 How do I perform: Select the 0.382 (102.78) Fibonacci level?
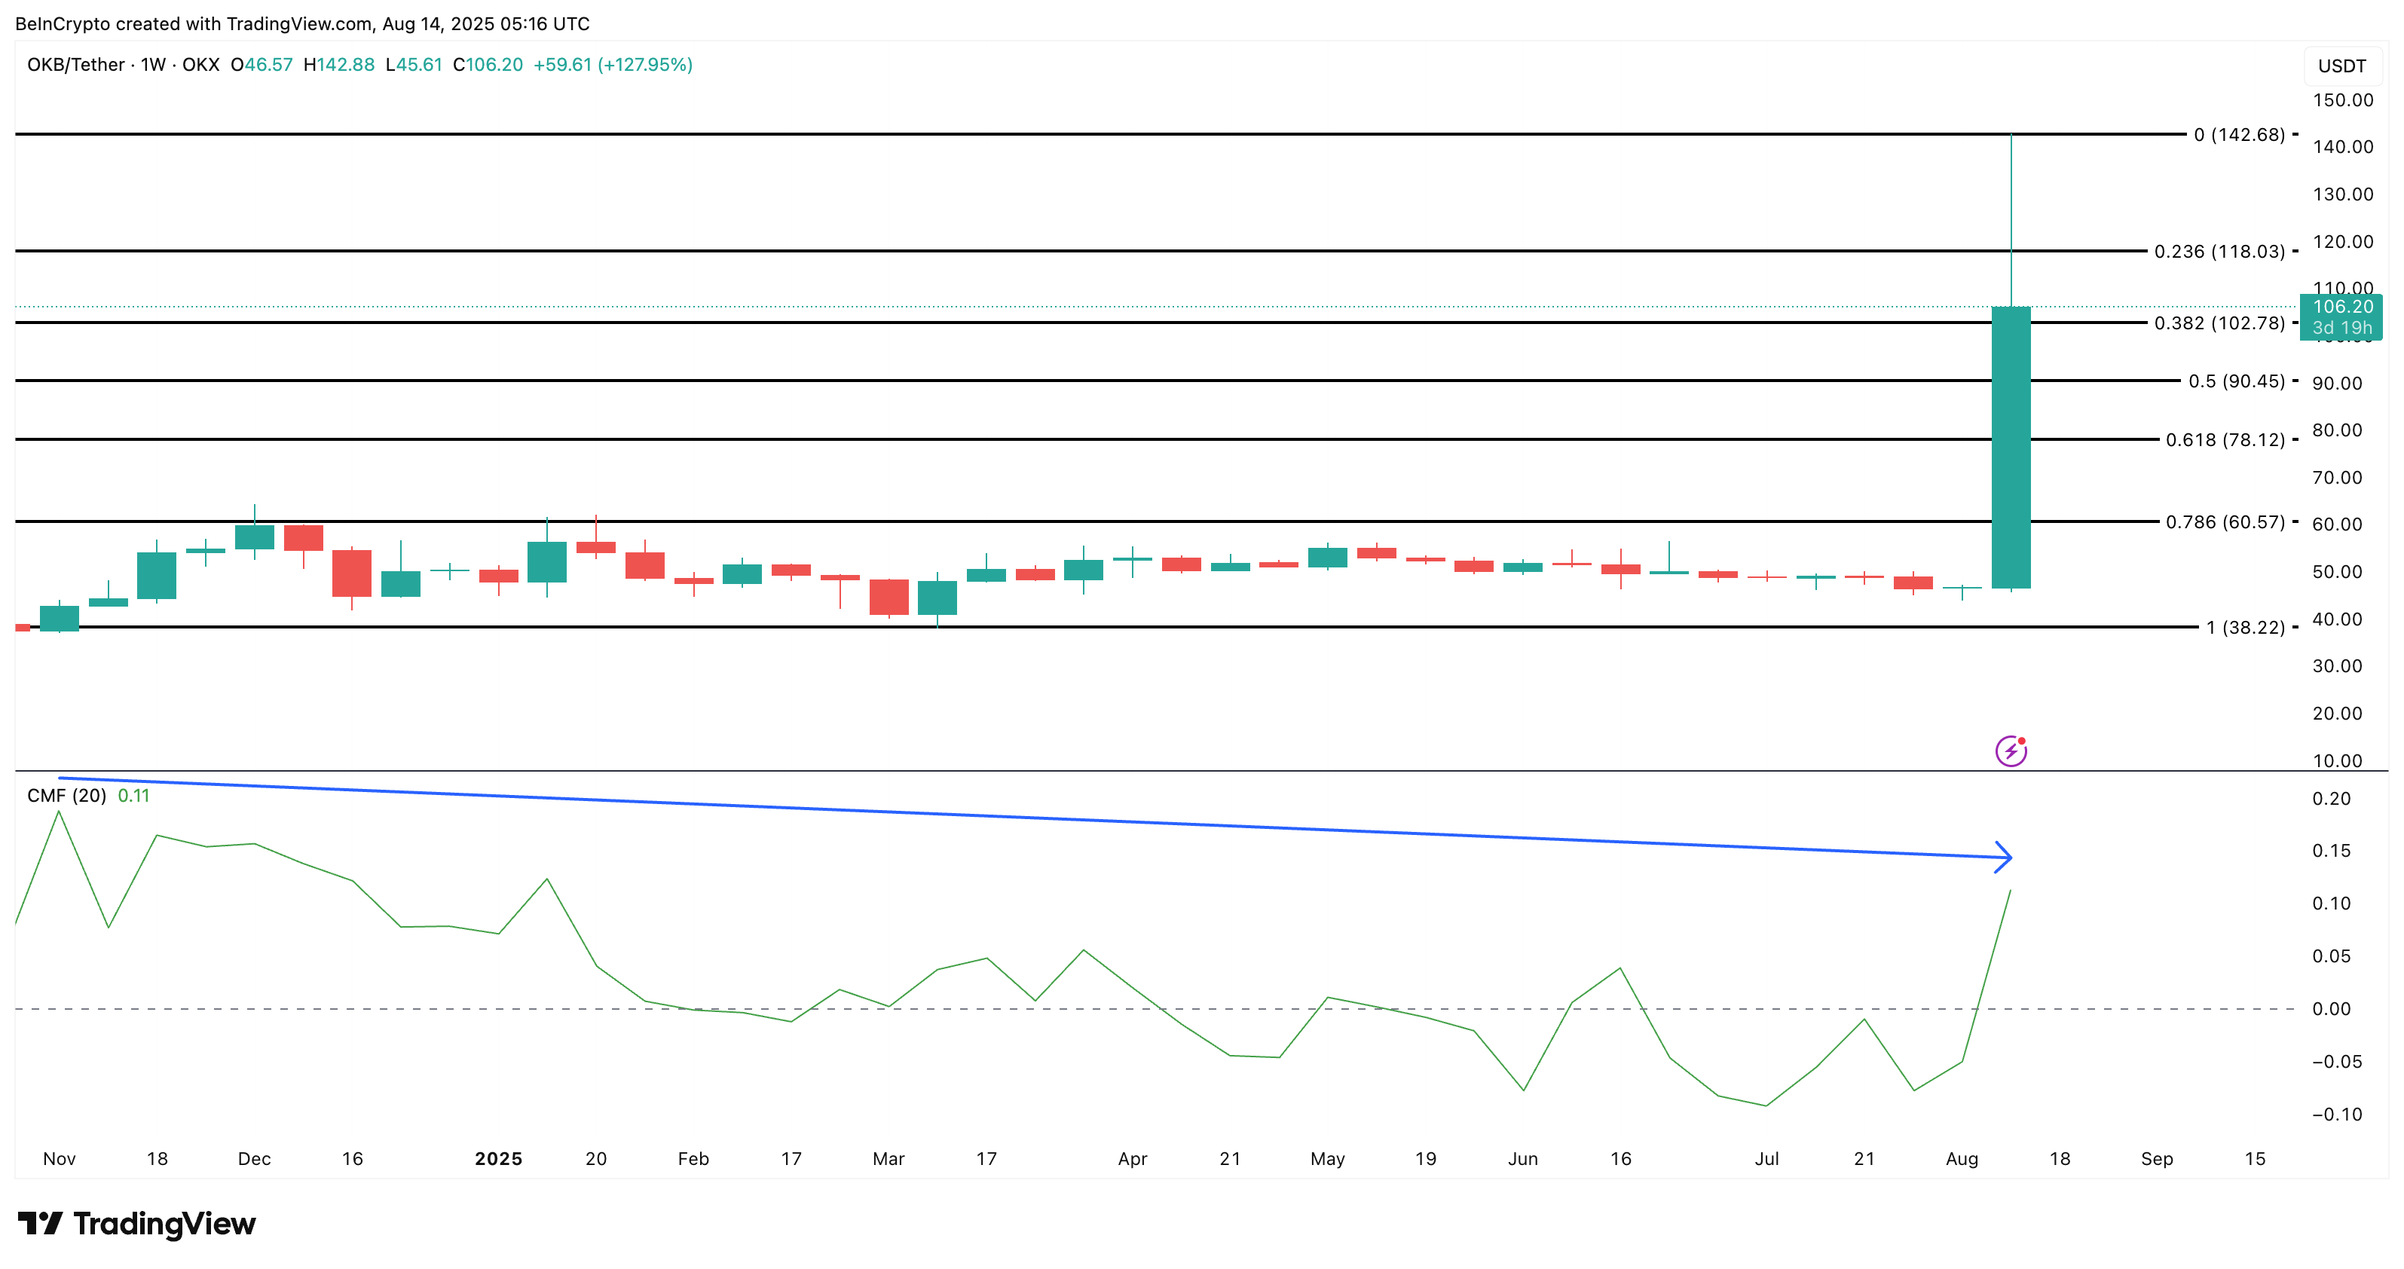click(2219, 324)
